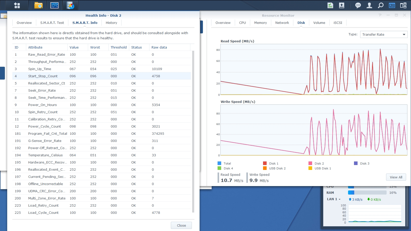The image size is (411, 231).
Task: Close the Health Info dialog
Action: pos(181,225)
